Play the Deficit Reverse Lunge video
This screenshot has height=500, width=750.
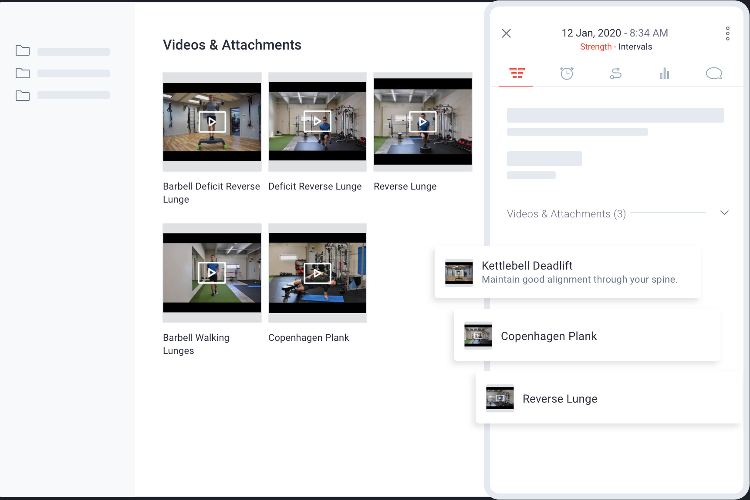pyautogui.click(x=318, y=121)
